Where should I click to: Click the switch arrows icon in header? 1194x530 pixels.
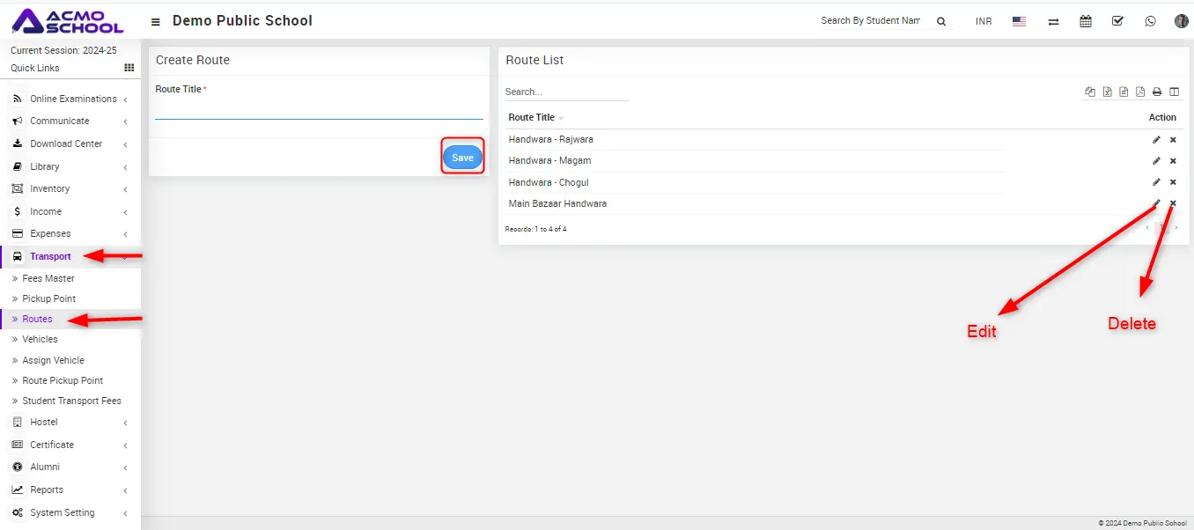[1053, 21]
